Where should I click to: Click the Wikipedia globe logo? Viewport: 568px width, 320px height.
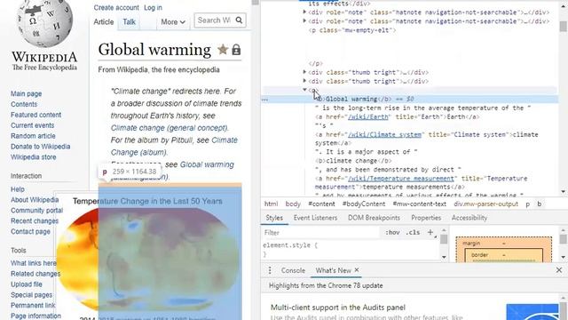pyautogui.click(x=44, y=24)
